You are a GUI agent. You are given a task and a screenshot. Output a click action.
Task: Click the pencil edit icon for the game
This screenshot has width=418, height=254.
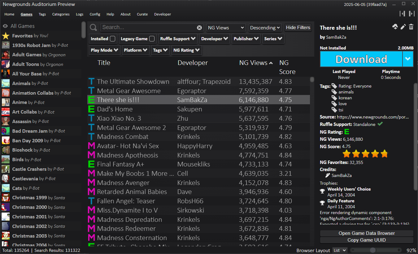point(403,27)
